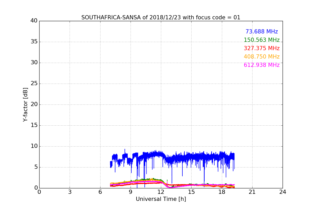The height and width of the screenshot is (209, 314).
Task: Select the 150.563 MHz legend label
Action: [262, 40]
